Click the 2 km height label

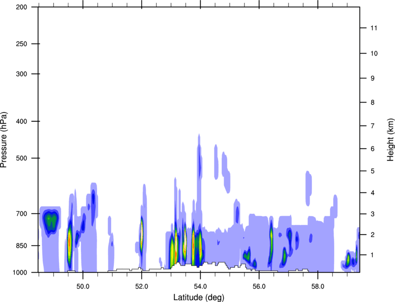pyautogui.click(x=373, y=235)
